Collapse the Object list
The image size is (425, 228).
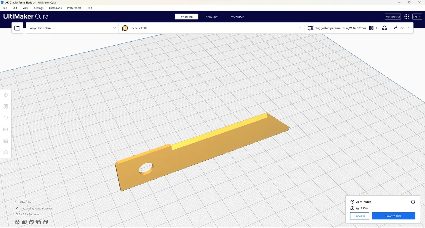pos(16,202)
